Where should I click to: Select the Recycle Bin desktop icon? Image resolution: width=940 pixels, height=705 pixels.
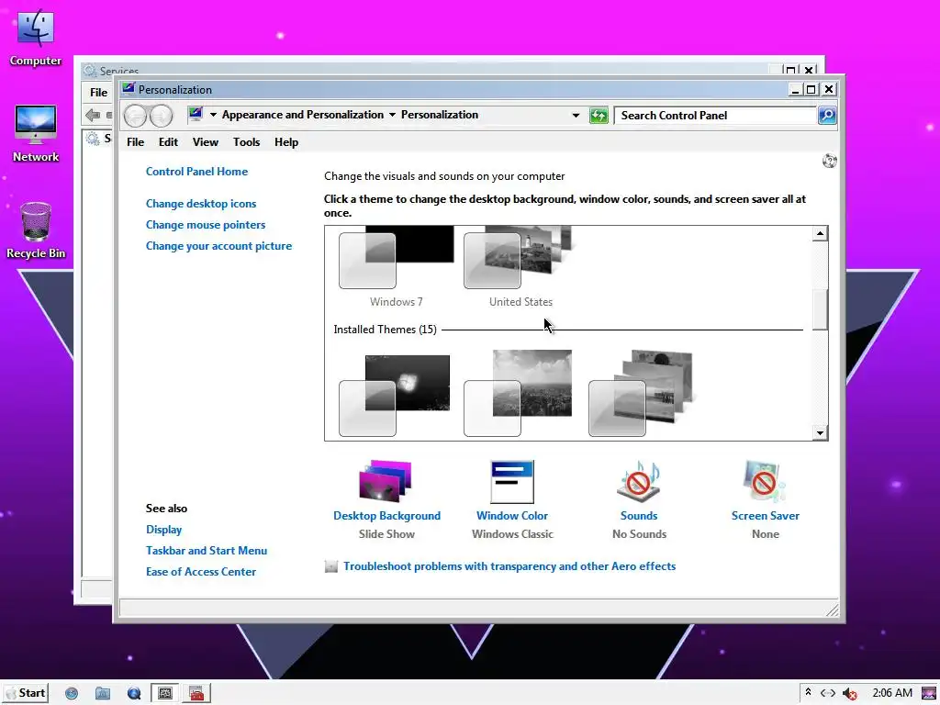pos(36,230)
